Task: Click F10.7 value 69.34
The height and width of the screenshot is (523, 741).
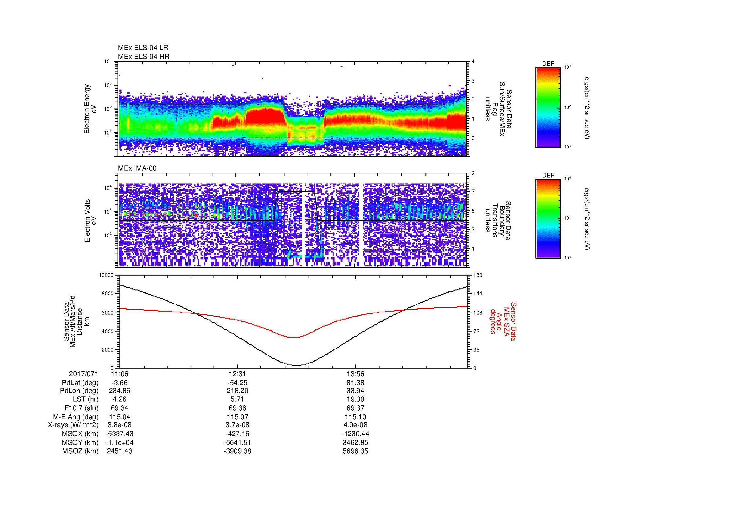Action: [120, 408]
